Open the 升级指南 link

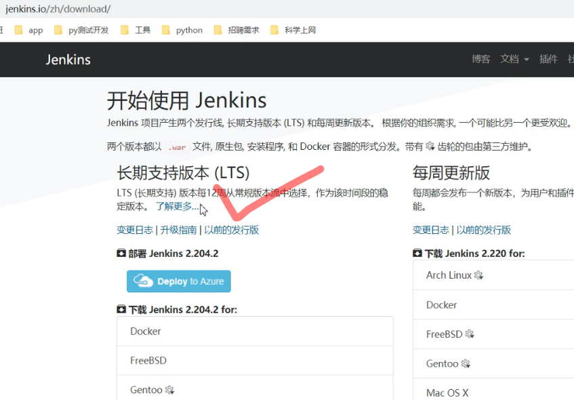pos(178,230)
